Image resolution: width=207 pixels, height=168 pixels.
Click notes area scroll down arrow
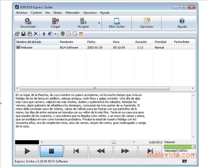pos(194,137)
